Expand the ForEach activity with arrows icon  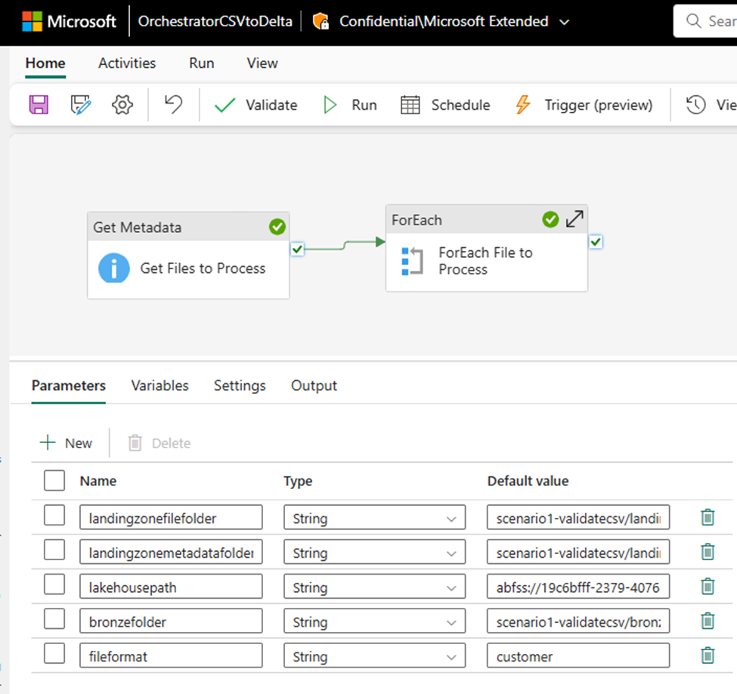coord(574,219)
